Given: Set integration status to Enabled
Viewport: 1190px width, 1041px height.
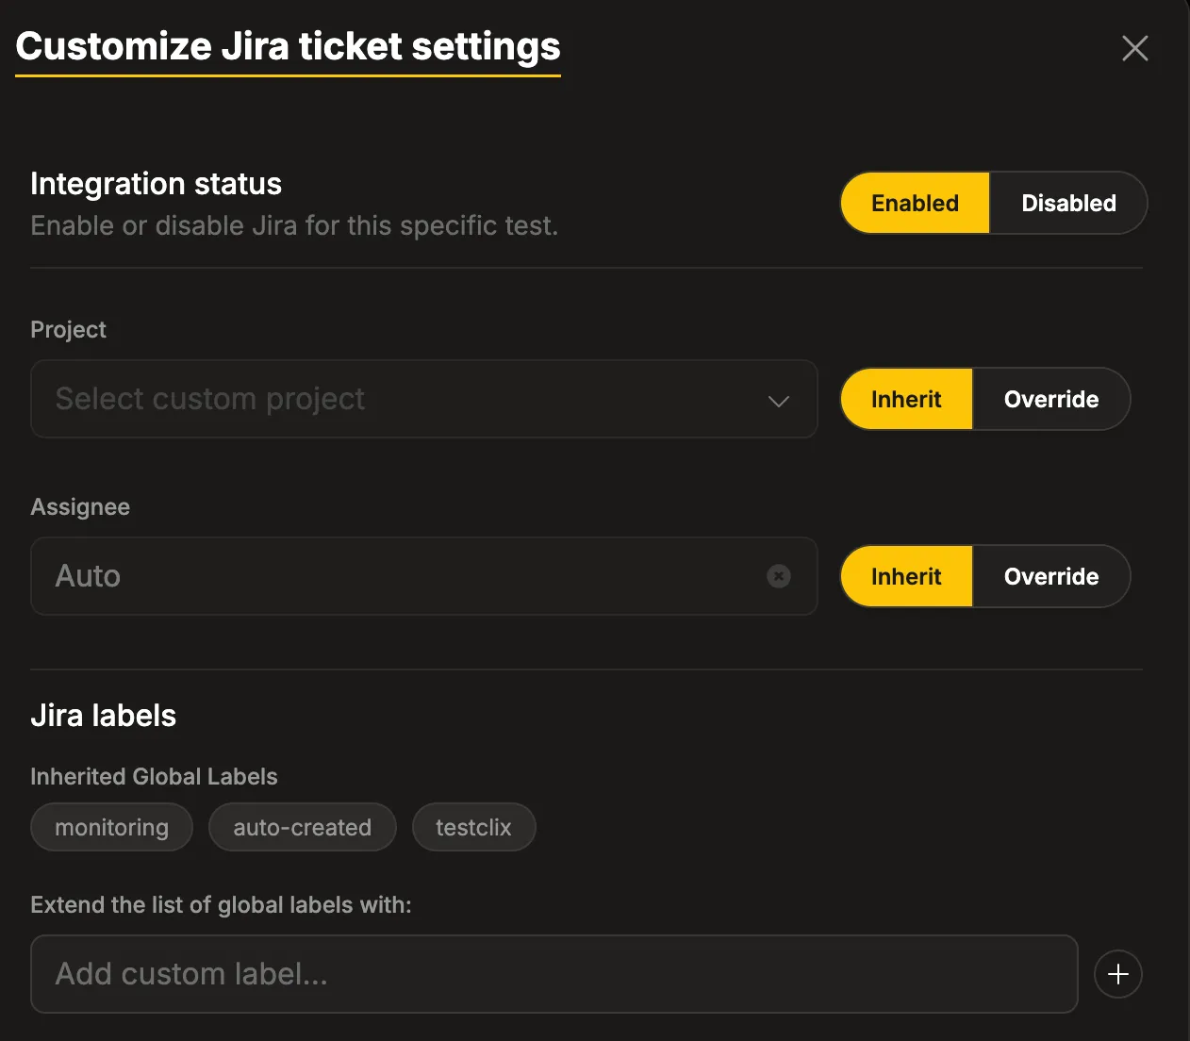Looking at the screenshot, I should (x=915, y=203).
